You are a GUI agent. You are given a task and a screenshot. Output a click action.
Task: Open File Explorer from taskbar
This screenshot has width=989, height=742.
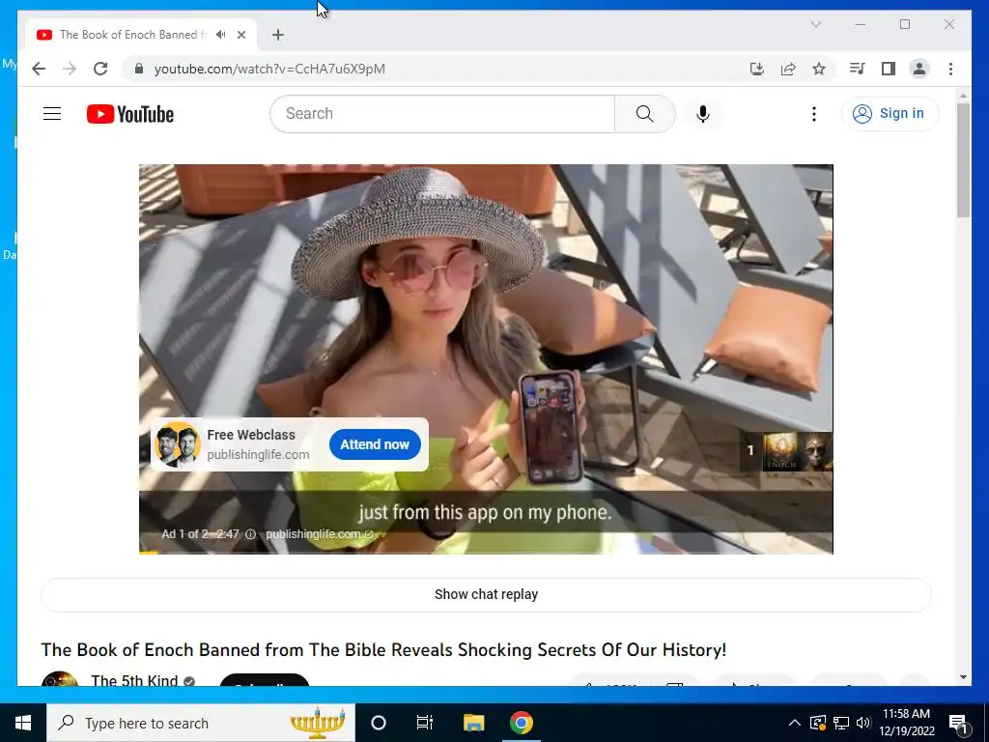pos(473,723)
